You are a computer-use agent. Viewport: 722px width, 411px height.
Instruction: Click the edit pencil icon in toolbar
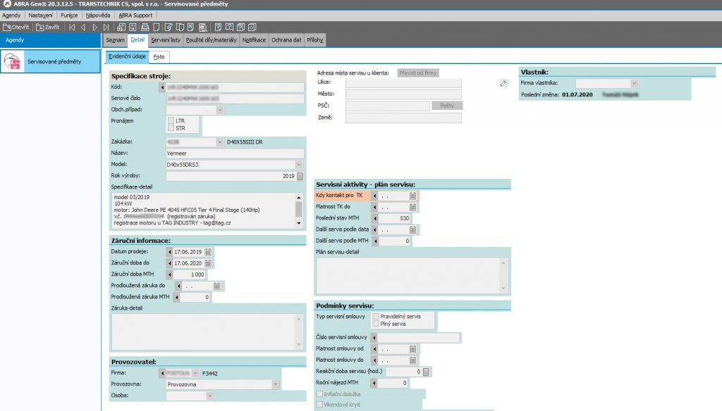point(169,27)
